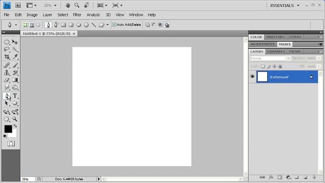Open the Filter menu
Image resolution: width=325 pixels, height=183 pixels.
[x=77, y=15]
